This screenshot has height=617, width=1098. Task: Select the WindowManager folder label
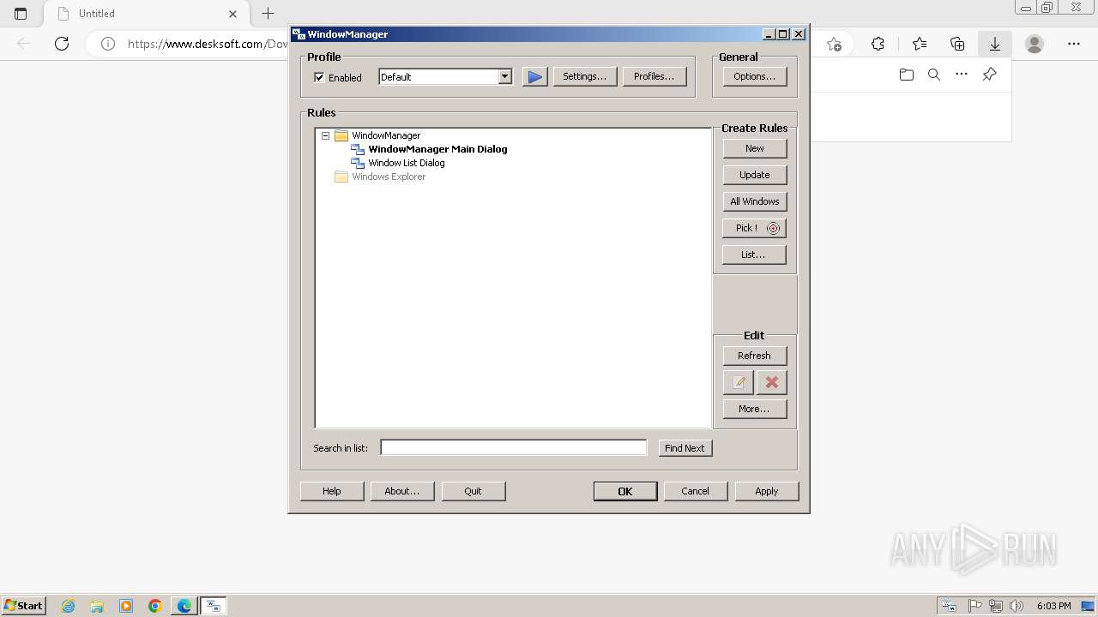point(386,135)
